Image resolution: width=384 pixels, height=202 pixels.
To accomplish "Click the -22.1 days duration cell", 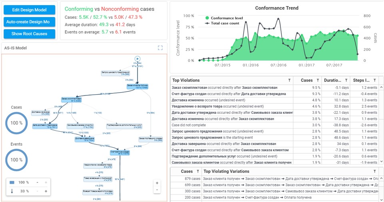I will [336, 113].
